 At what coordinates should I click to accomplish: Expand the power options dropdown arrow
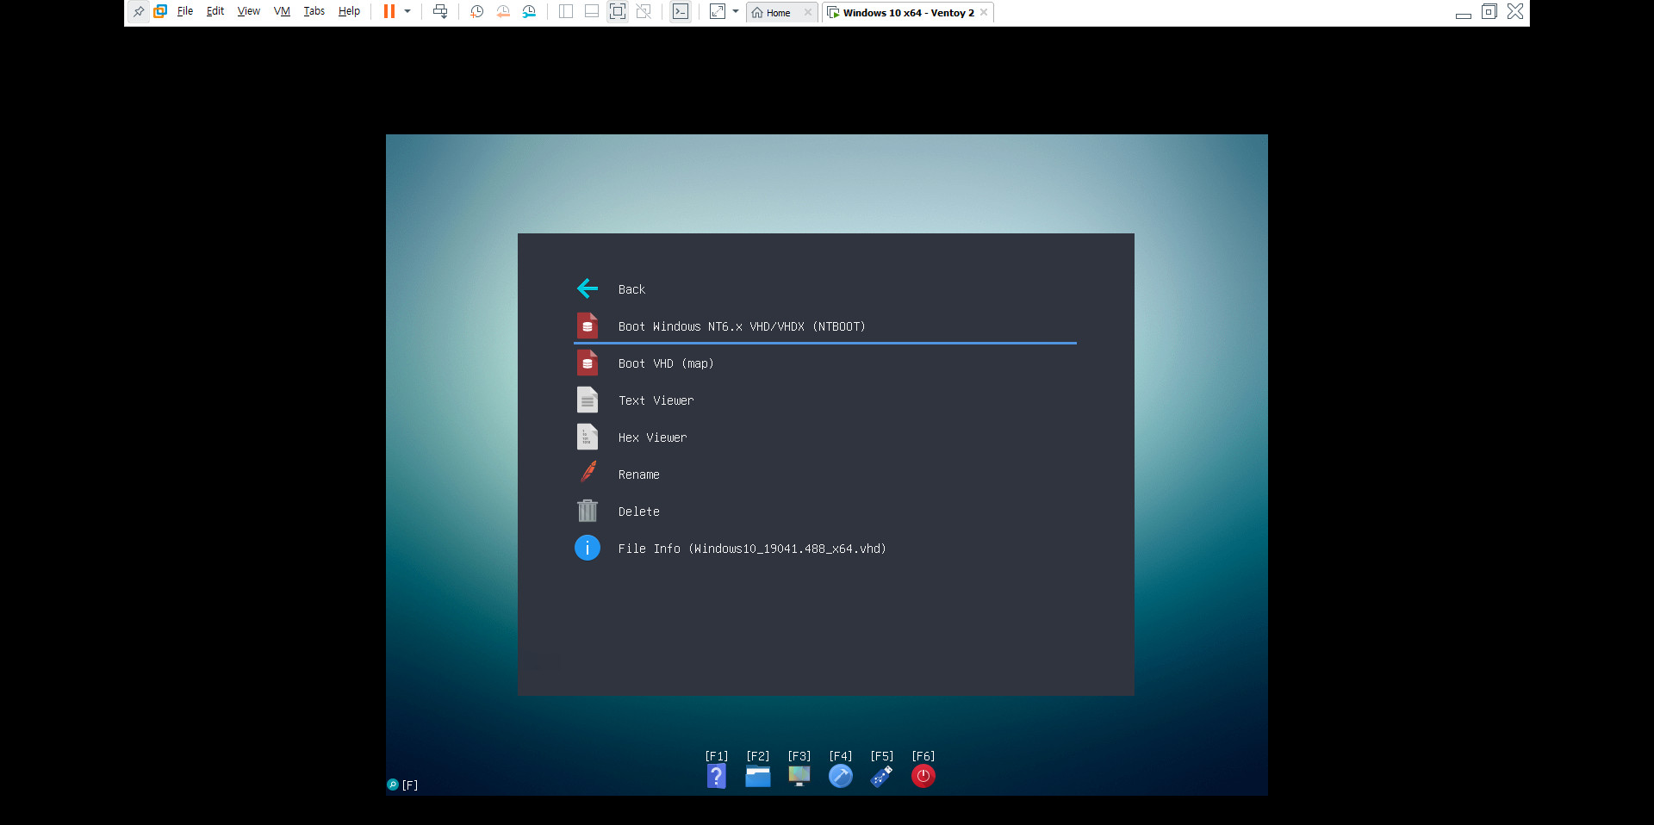(407, 12)
